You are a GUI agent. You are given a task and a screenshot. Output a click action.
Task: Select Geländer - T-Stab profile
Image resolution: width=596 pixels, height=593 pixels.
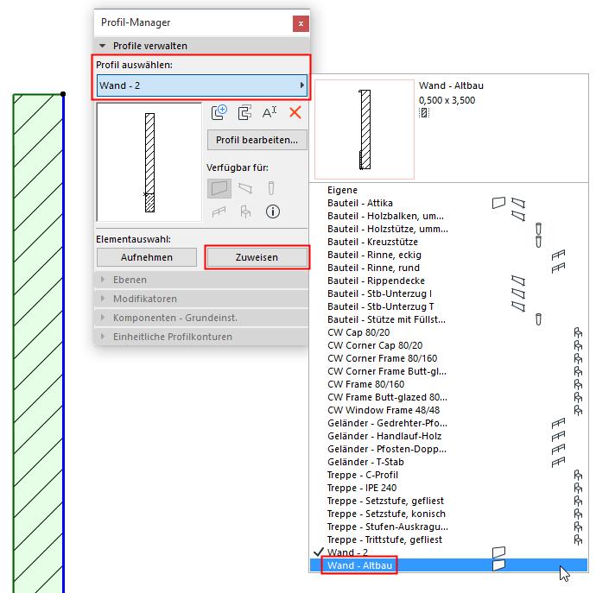pos(448,462)
